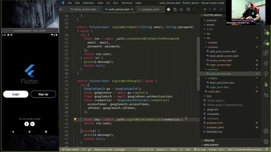Open the editor more actions ellipsis
Screen dimensions: 271x152
click(x=194, y=9)
